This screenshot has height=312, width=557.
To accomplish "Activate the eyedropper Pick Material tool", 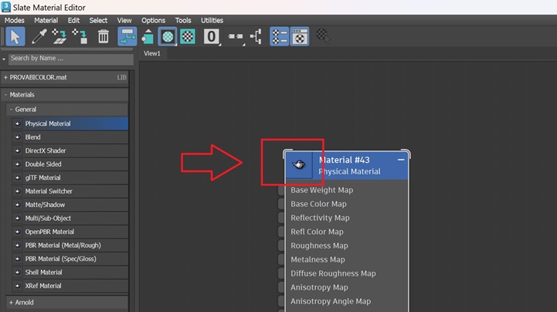I will 39,36.
